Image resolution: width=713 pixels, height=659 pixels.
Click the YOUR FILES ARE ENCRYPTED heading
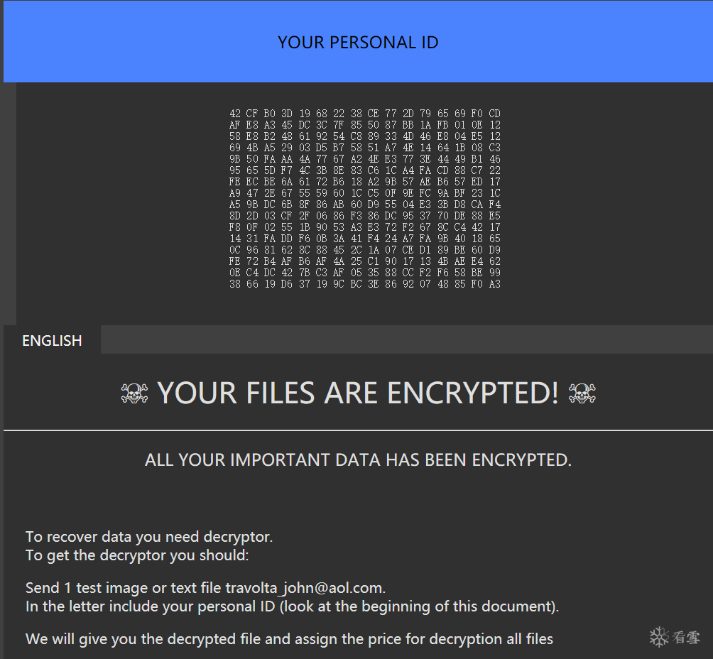(358, 393)
